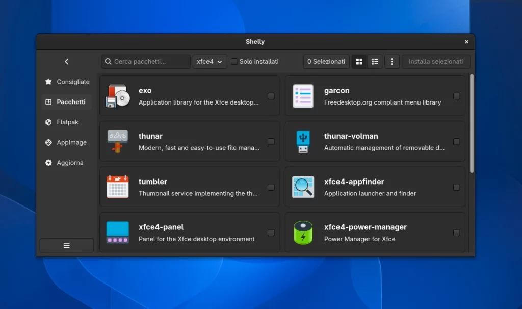This screenshot has width=522, height=309.
Task: Check the xfce4-appfinder package checkbox
Action: pos(456,187)
